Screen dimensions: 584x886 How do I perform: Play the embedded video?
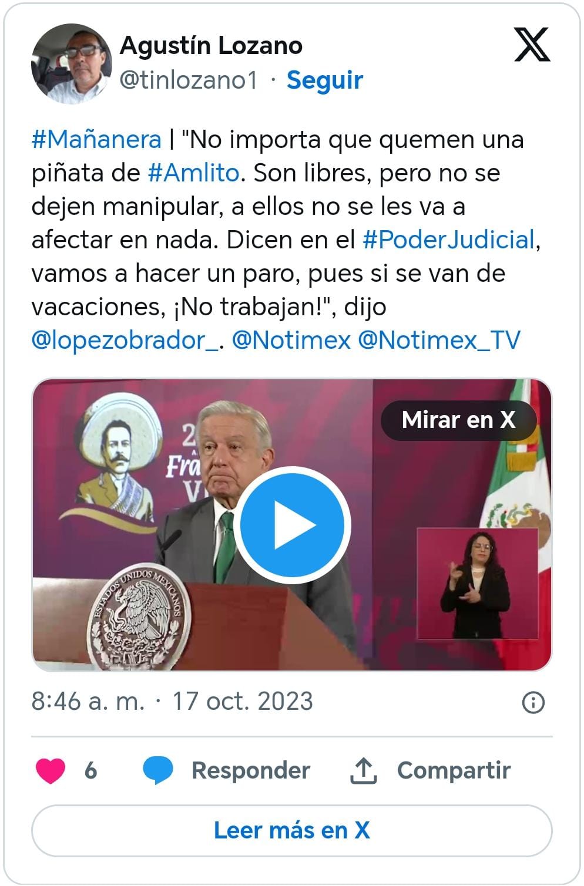[292, 525]
